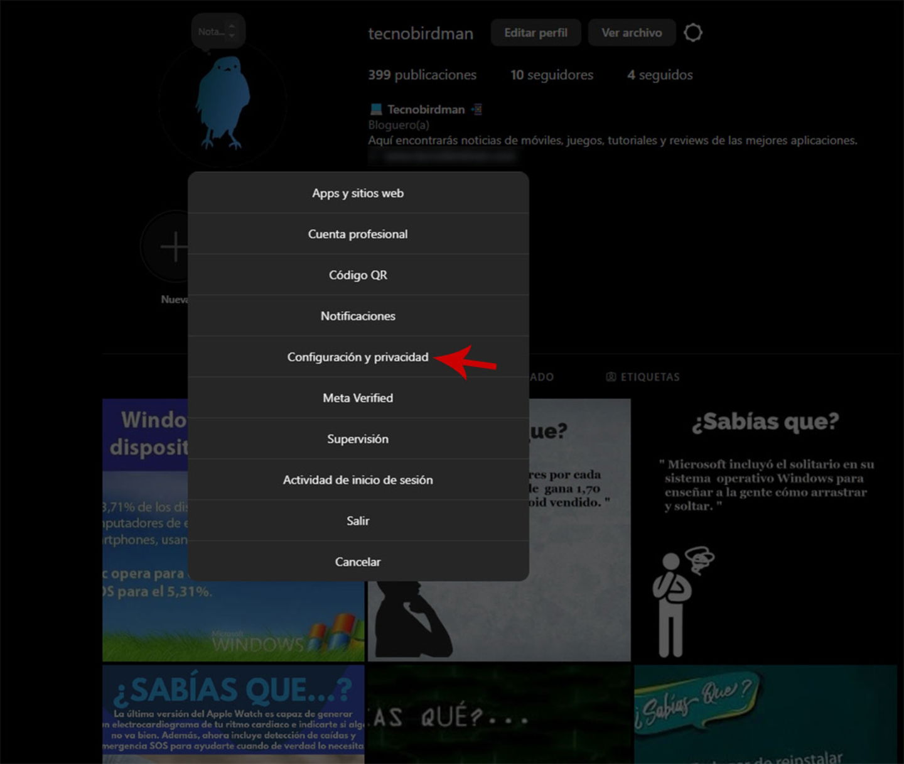The width and height of the screenshot is (904, 764).
Task: Click the Editar perfil button
Action: pyautogui.click(x=535, y=33)
